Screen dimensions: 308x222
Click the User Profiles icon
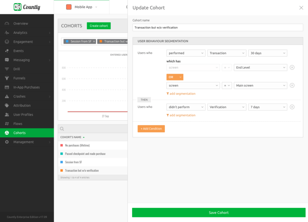pyautogui.click(x=7, y=115)
